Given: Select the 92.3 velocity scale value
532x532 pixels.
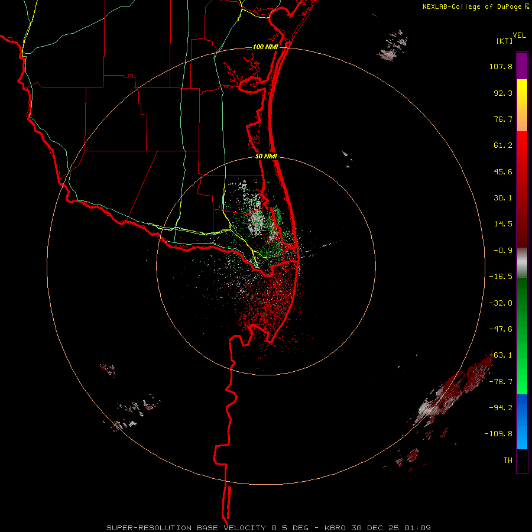Looking at the screenshot, I should [x=503, y=93].
